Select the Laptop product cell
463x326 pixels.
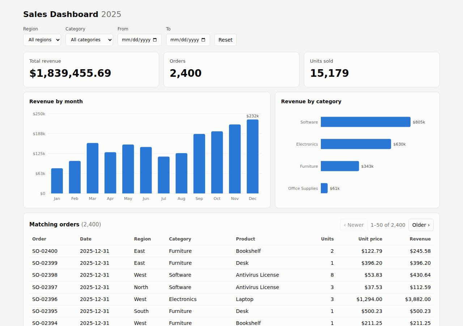coord(245,299)
